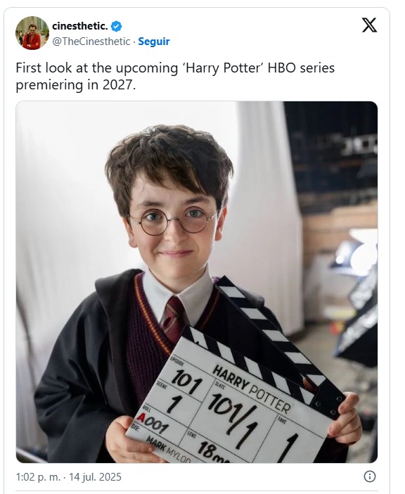405x494 pixels.
Task: Click the 1:02 p. m. timestamp
Action: click(38, 476)
